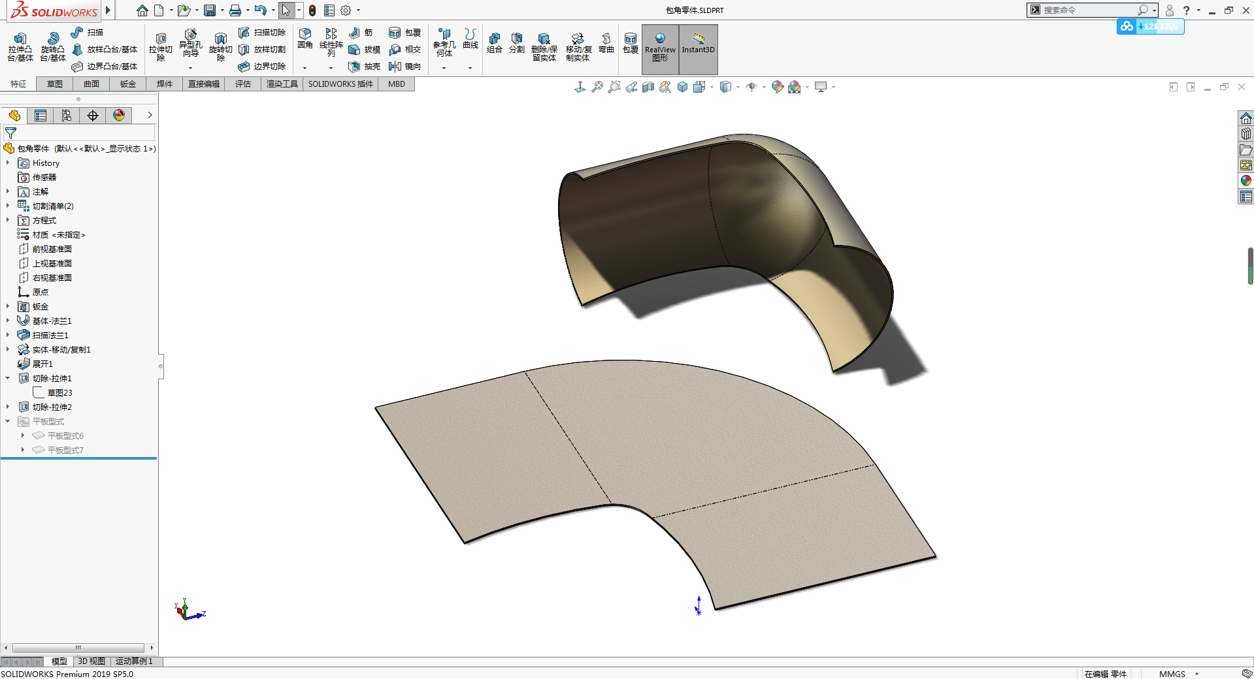Collapse the 切除-拉伸1 feature node
Screen dimensions: 1254x679
[8, 379]
